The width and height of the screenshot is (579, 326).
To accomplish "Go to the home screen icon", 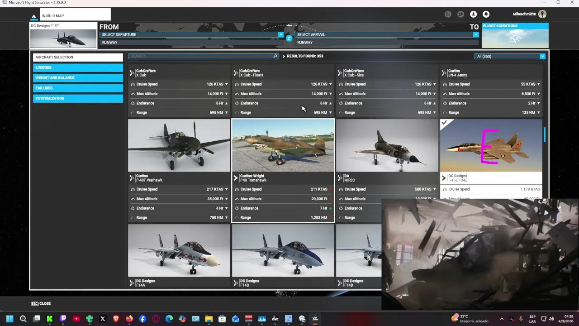I will [33, 16].
